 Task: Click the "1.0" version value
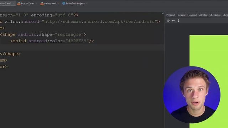tap(22, 15)
